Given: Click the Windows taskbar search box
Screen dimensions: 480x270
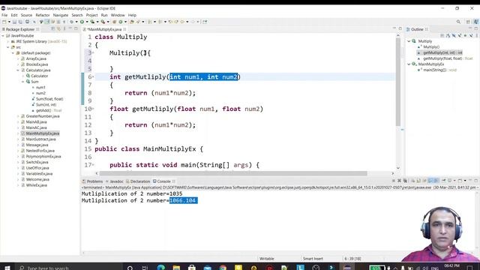Looking at the screenshot, I should coord(69,268).
